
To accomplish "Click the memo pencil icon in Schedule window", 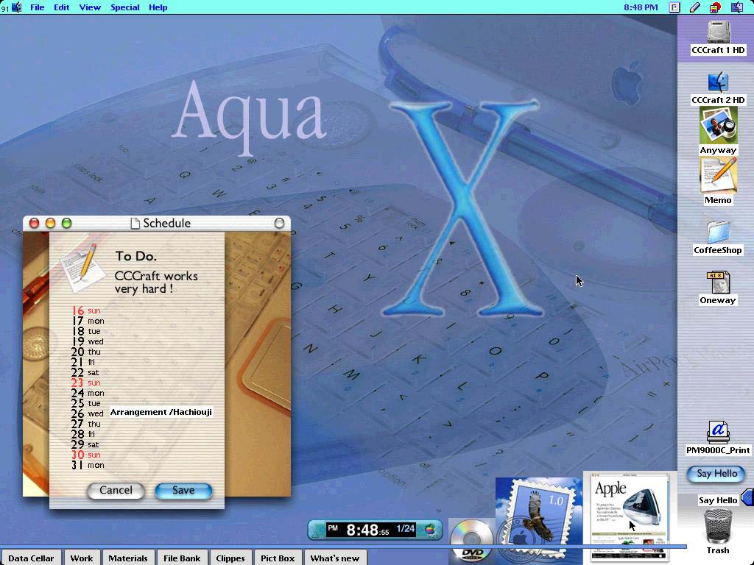I will [x=82, y=267].
